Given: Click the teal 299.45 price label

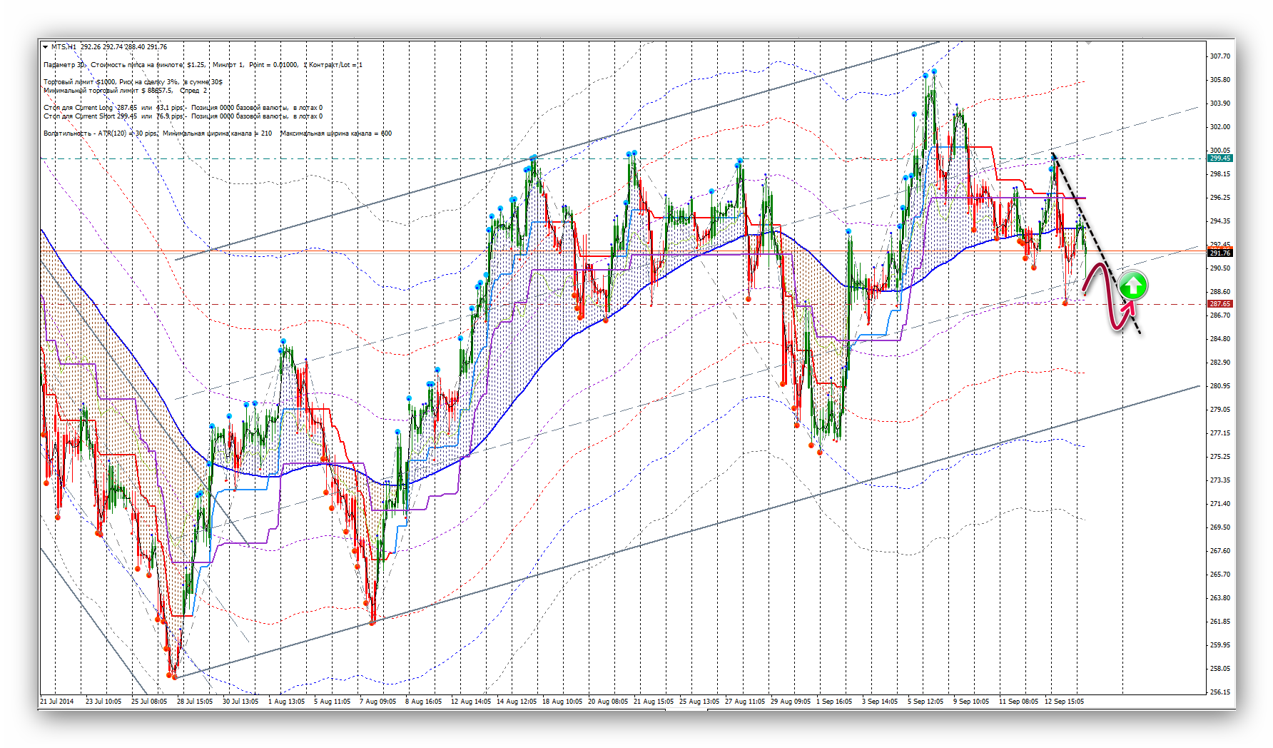Looking at the screenshot, I should pos(1219,158).
